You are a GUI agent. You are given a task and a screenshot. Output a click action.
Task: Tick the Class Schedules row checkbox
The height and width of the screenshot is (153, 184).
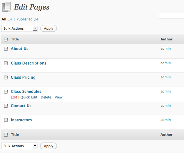[x=6, y=91]
